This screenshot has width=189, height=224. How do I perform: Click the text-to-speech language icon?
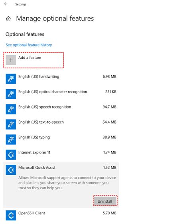11,124
